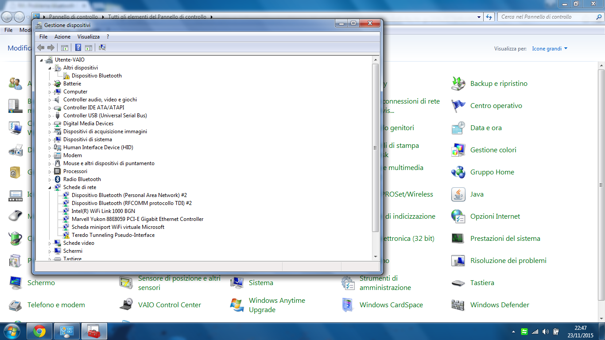The width and height of the screenshot is (605, 340).
Task: Select the warning icon beside Dispositivo Bluetooth under Altri dispositivi
Action: coord(66,76)
